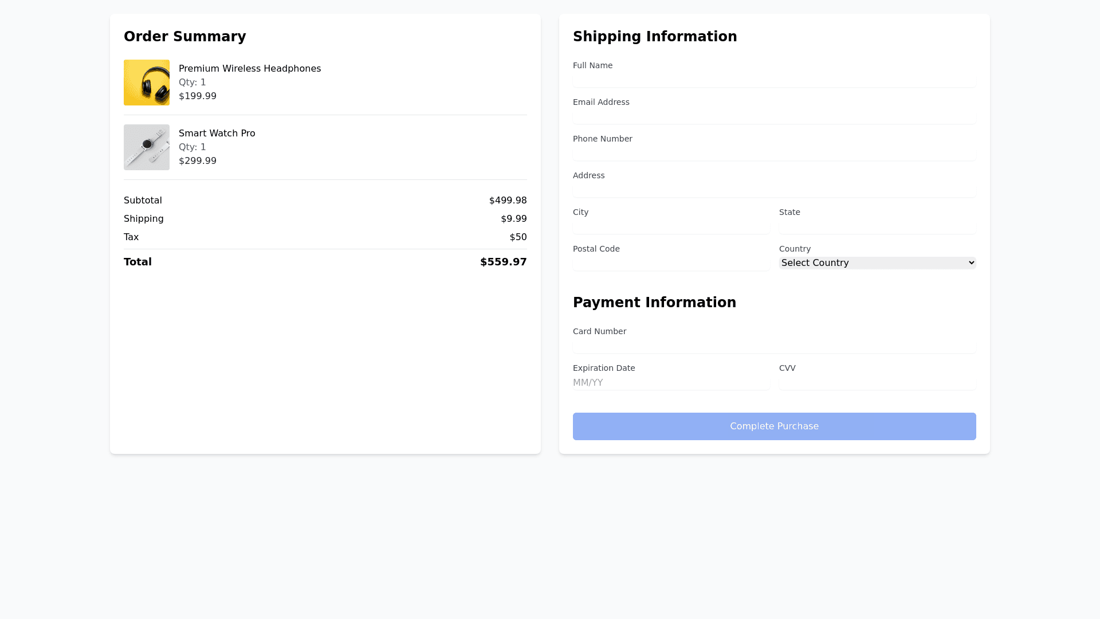The image size is (1100, 619).
Task: Click the State input field
Action: [877, 227]
